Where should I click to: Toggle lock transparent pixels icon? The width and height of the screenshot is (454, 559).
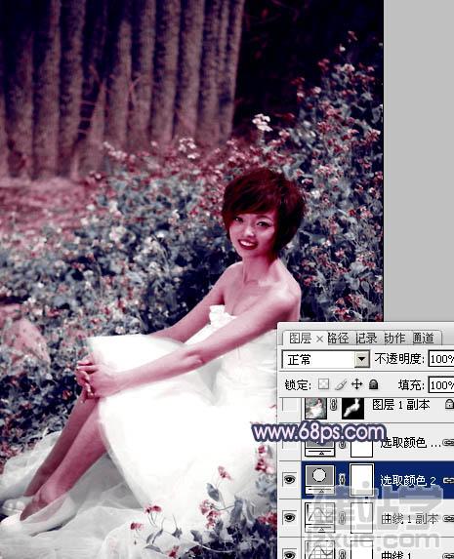coord(324,384)
